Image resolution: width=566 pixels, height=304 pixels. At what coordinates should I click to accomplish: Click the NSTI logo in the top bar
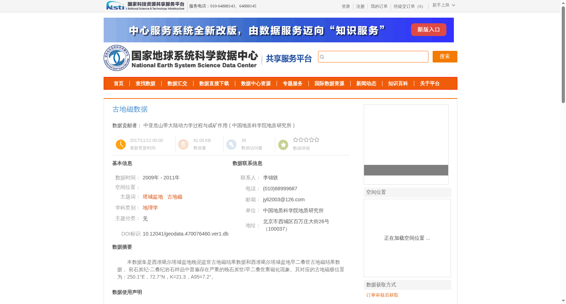(x=145, y=6)
